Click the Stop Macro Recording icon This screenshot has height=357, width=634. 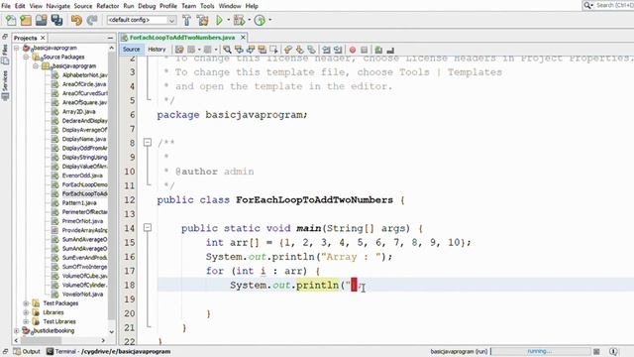[364, 50]
